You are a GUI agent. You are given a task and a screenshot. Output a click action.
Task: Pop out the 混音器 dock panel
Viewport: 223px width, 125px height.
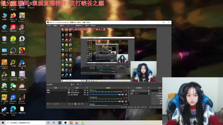(x=128, y=88)
